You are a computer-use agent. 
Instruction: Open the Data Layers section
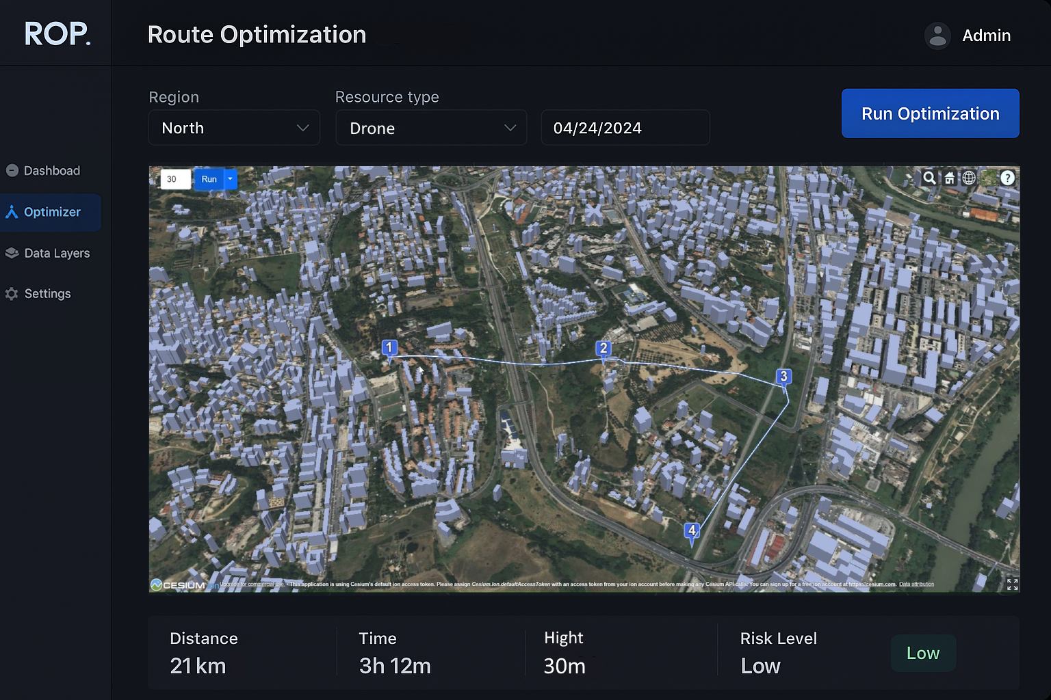click(x=12, y=252)
